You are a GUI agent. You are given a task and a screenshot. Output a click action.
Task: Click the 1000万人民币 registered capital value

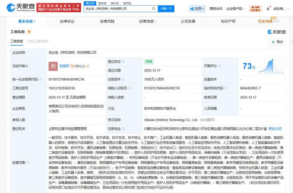tap(154, 79)
